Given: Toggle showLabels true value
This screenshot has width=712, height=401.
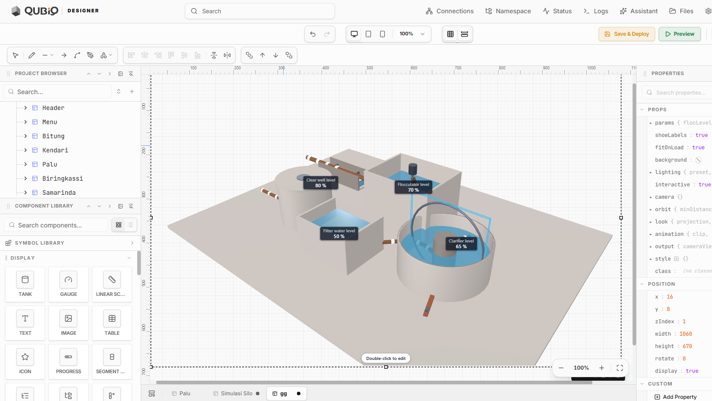Looking at the screenshot, I should coord(701,135).
